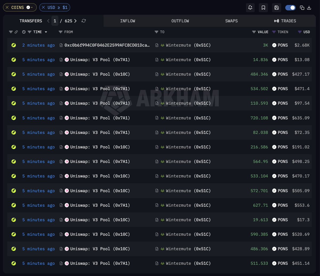Click the Uniswap logo in the $97.54 row
This screenshot has height=276, width=320.
pos(67,103)
